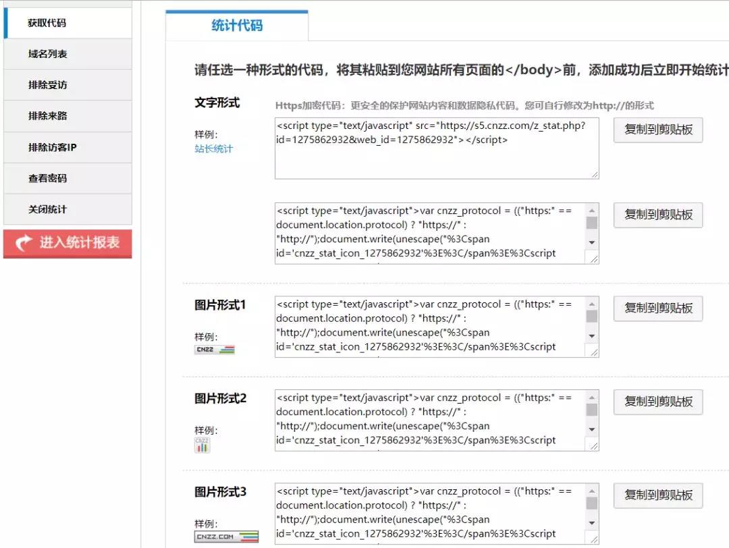729x548 pixels.
Task: Click the first 文字形式 code textarea
Action: pos(437,148)
